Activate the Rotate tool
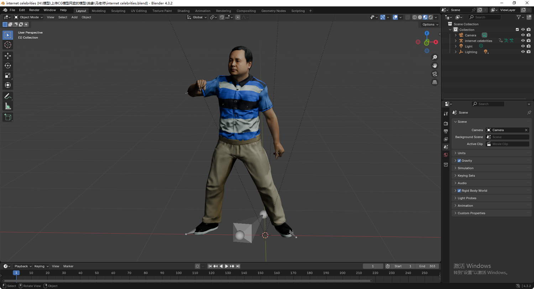 (8, 66)
